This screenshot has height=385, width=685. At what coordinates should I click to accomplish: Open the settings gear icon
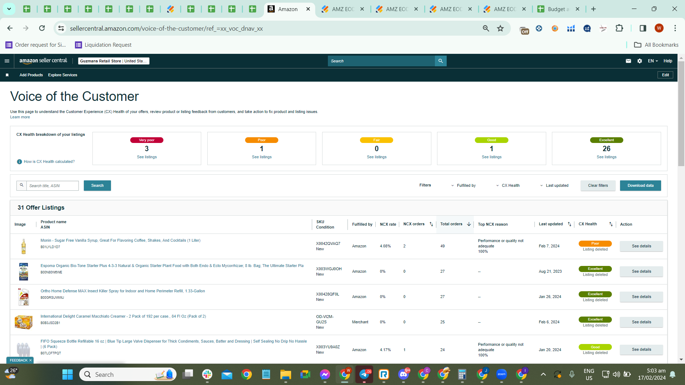tap(640, 61)
